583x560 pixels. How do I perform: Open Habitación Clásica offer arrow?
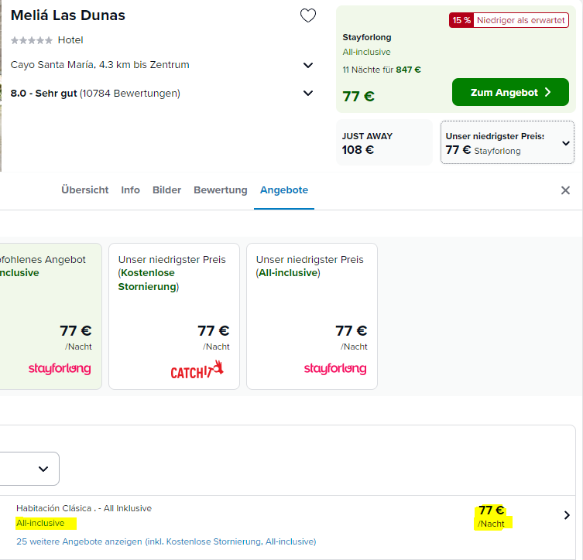coord(567,515)
